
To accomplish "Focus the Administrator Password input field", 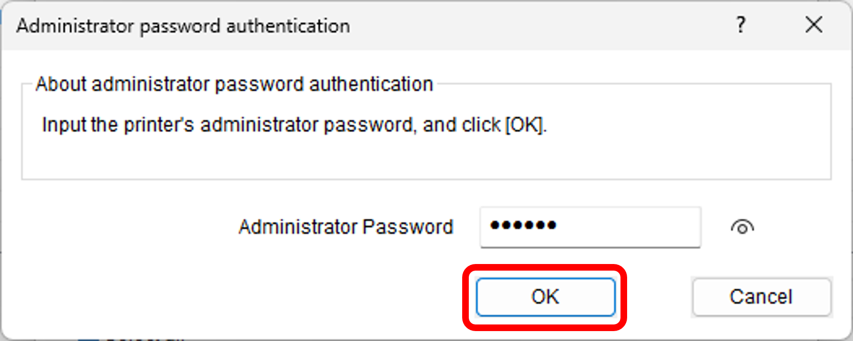I will tap(590, 227).
